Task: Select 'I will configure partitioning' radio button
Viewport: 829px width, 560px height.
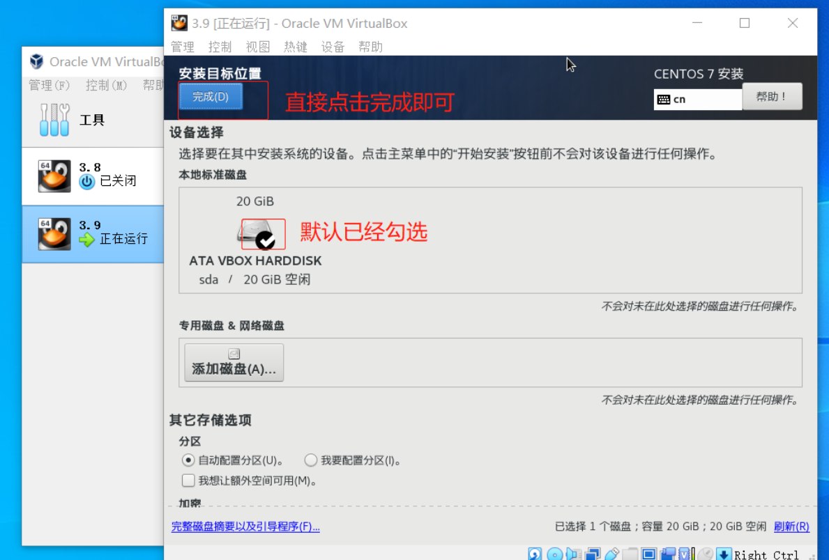Action: (311, 460)
